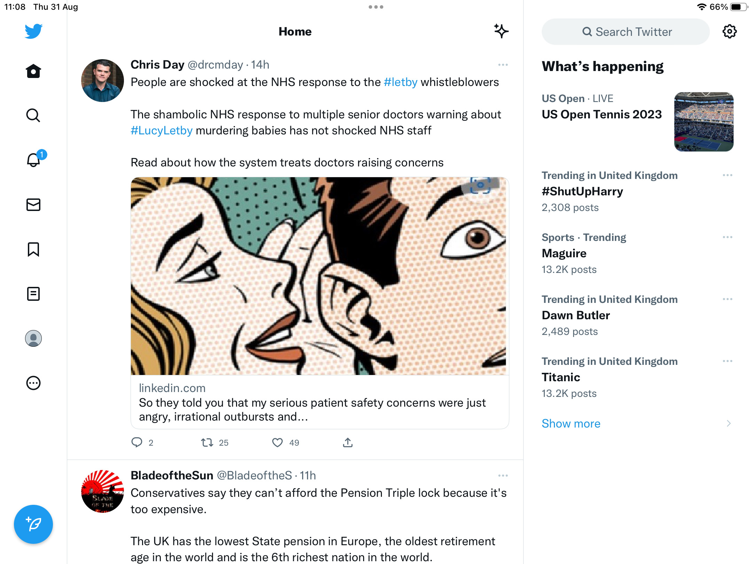
Task: Open Notifications bell icon
Action: [33, 160]
